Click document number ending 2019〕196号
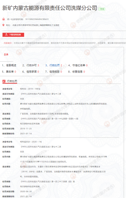 pyautogui.click(x=30, y=89)
